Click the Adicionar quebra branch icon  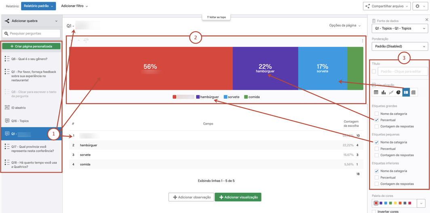7,21
